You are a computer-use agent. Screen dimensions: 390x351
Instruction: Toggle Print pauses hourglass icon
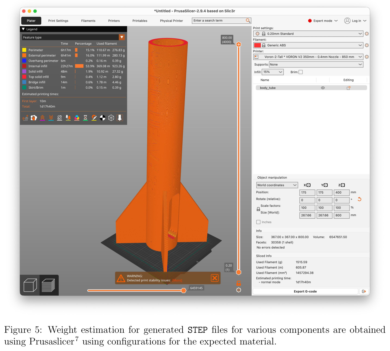[85, 118]
